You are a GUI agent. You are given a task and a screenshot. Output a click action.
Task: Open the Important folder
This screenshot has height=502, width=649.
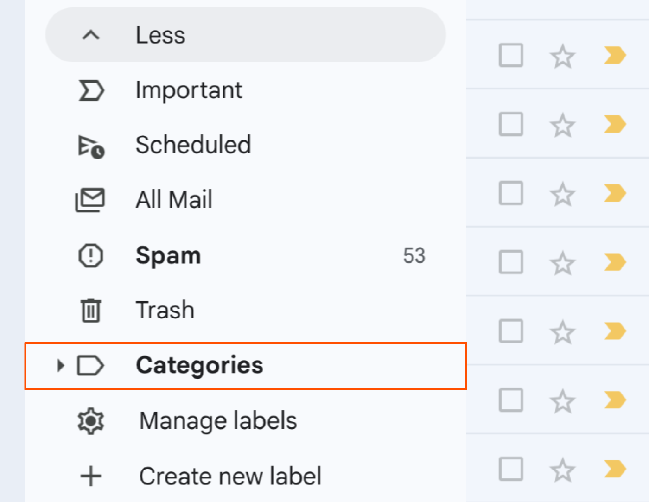[189, 90]
